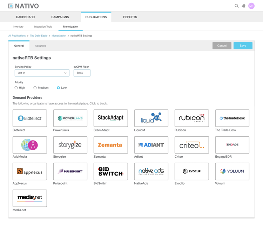Block the Criteo demand provider
The width and height of the screenshot is (263, 226).
[192, 145]
